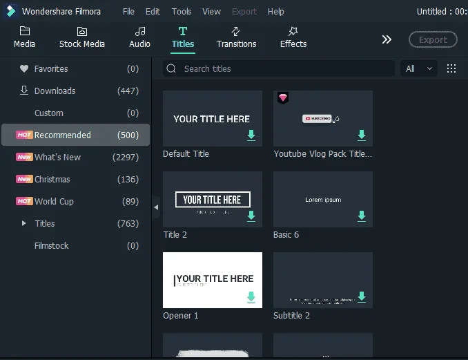
Task: Click the What's New count (2297)
Action: [x=126, y=157]
